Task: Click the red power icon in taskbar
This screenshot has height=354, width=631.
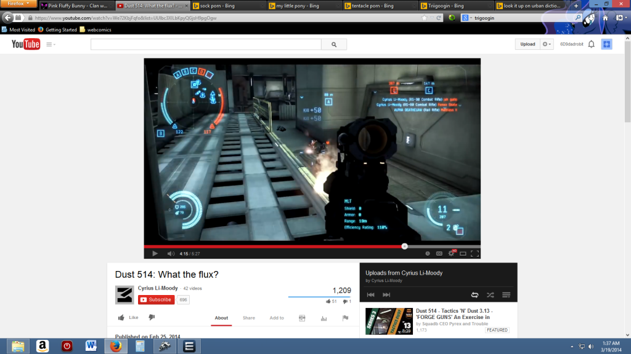Action: tap(67, 346)
